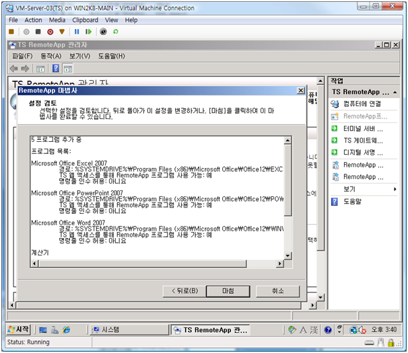Toggle the action pane icon in MMC toolbar
Image resolution: width=408 pixels, height=353 pixels.
pyautogui.click(x=68, y=69)
